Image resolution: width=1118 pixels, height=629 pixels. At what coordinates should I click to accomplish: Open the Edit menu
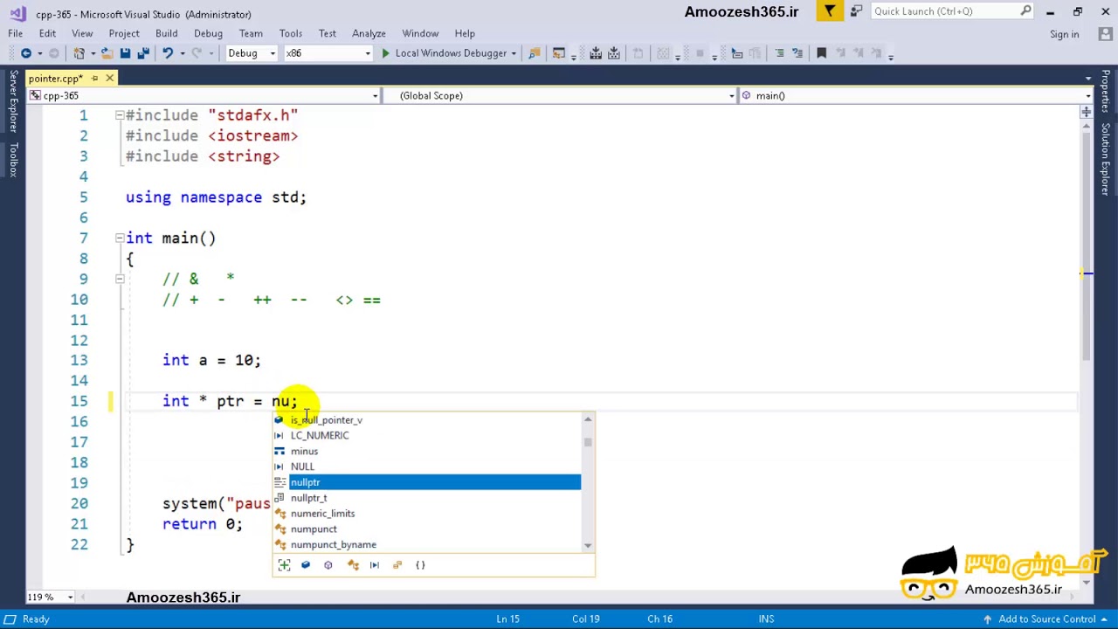[47, 33]
